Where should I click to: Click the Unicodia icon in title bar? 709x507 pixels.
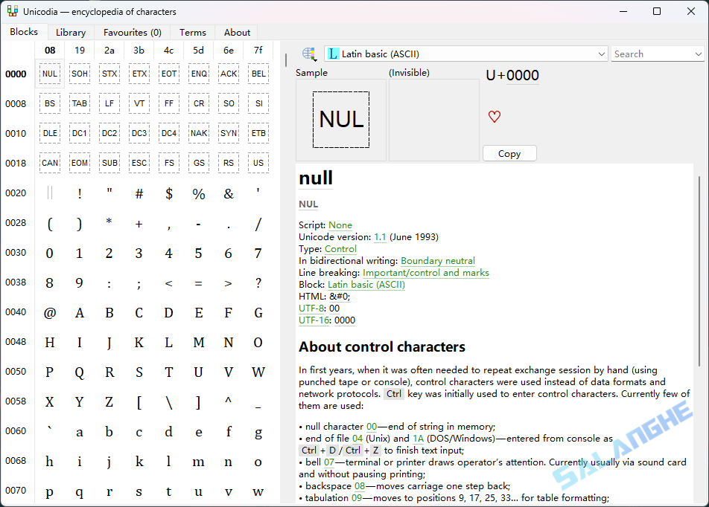[x=12, y=11]
